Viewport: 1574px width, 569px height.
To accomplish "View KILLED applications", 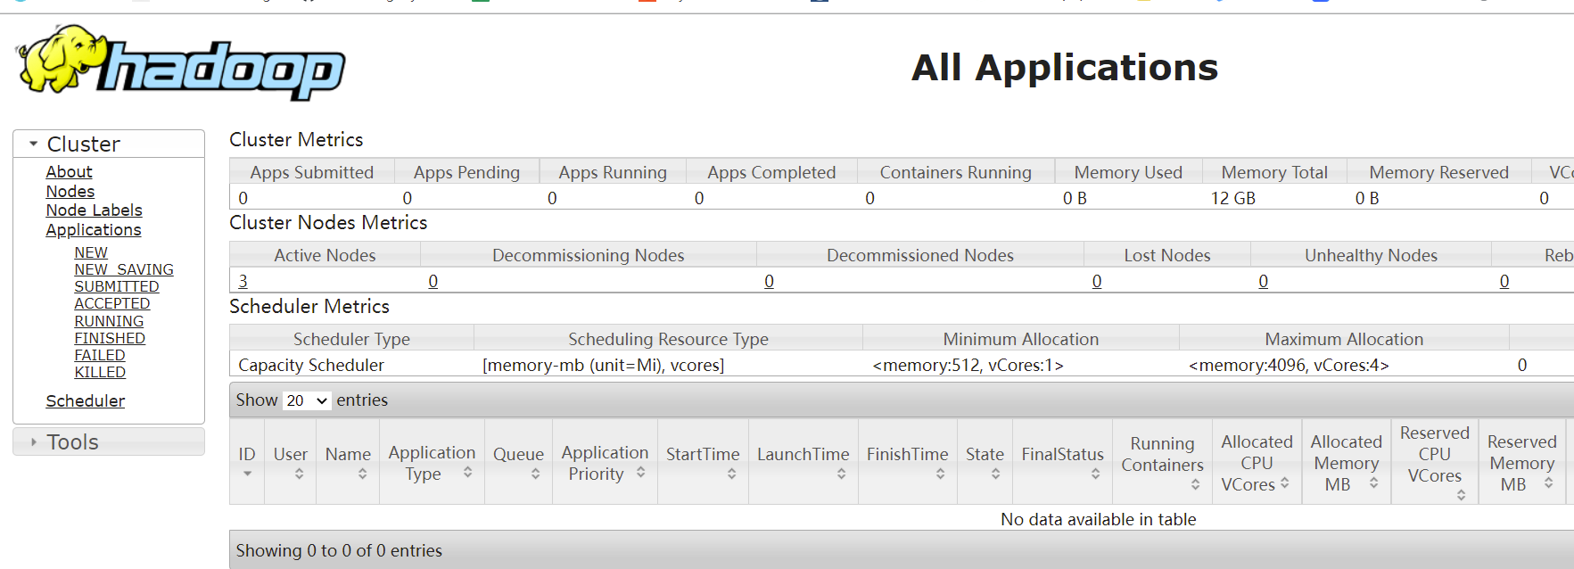I will click(x=100, y=372).
